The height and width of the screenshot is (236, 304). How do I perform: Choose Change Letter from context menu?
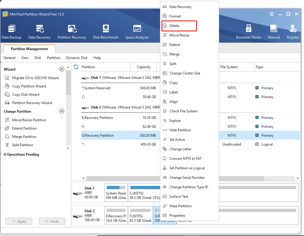tap(190, 149)
